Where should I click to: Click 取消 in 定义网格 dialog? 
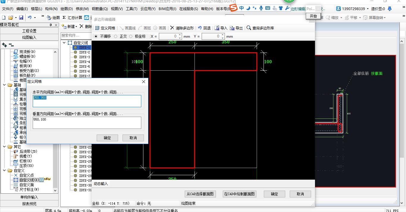tap(133, 138)
